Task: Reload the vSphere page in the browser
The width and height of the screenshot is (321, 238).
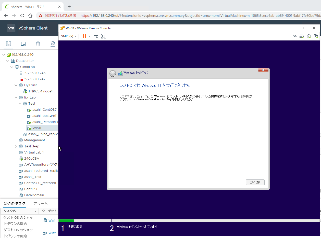Action: pos(22,16)
